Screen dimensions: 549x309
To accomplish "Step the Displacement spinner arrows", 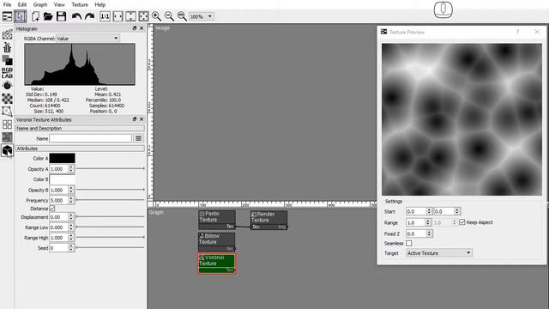I will point(71,217).
